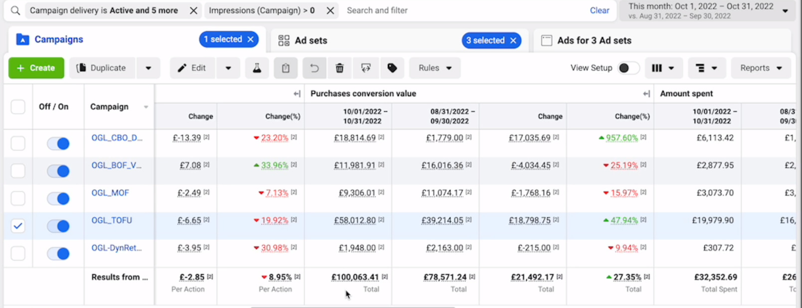Image resolution: width=802 pixels, height=308 pixels.
Task: Click the £58,012.80 value in OGL_TOFU row
Action: 355,220
